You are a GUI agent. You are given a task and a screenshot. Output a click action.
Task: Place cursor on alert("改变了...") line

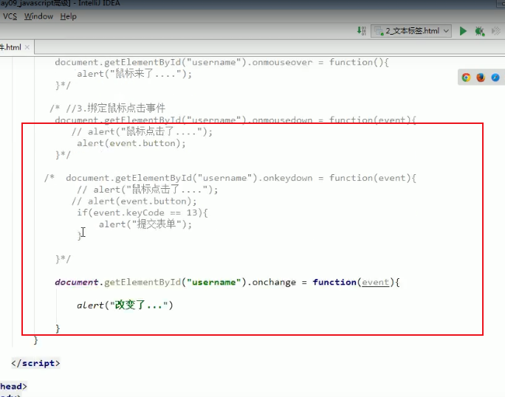pos(125,305)
